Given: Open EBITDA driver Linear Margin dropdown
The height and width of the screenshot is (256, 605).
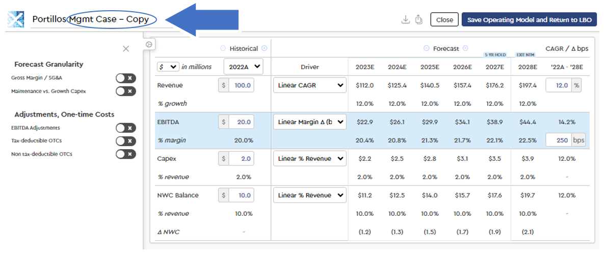Looking at the screenshot, I should (310, 122).
